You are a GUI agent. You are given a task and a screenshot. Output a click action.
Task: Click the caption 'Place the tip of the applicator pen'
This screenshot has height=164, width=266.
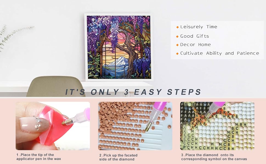click(x=39, y=157)
